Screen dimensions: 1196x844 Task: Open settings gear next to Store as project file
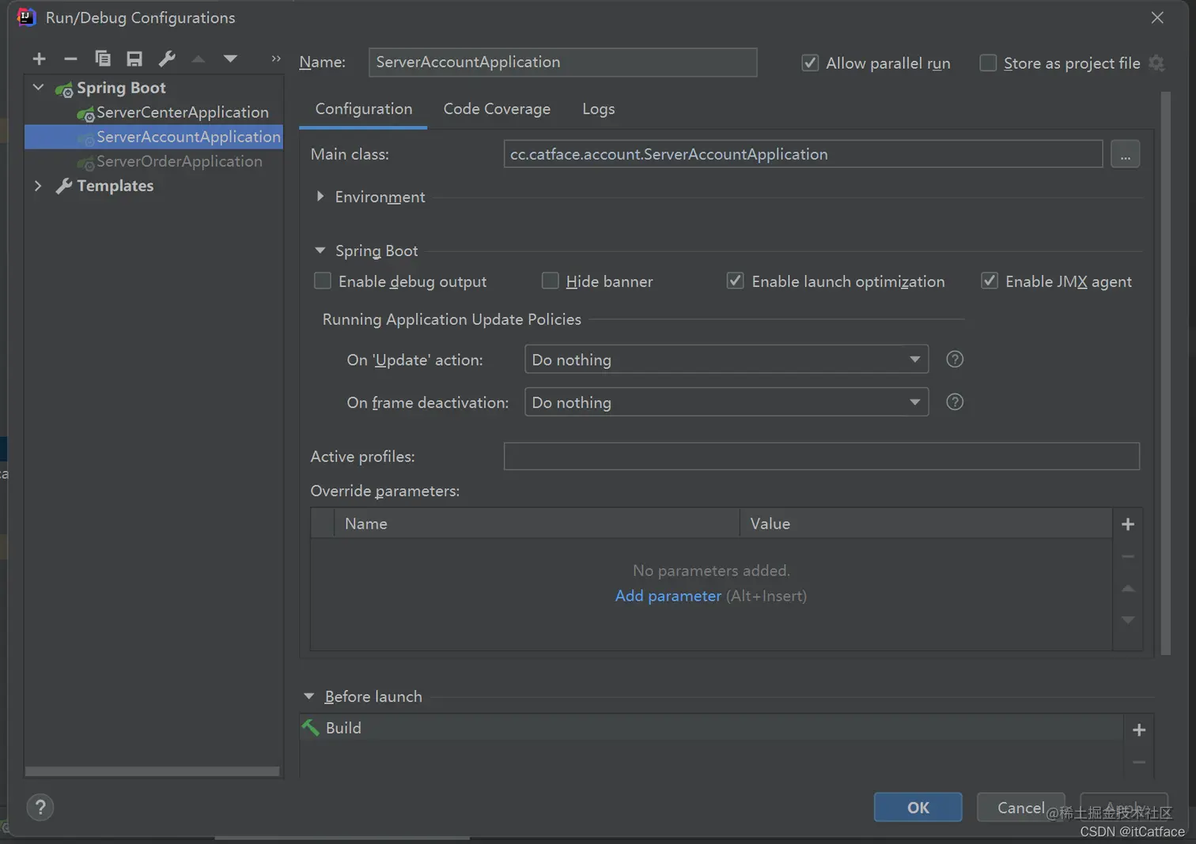tap(1156, 63)
